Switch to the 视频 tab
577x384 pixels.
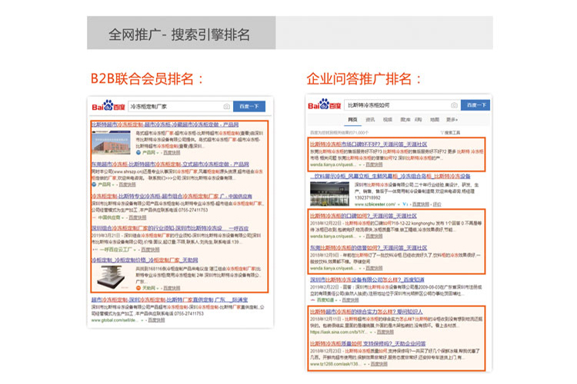[387, 120]
